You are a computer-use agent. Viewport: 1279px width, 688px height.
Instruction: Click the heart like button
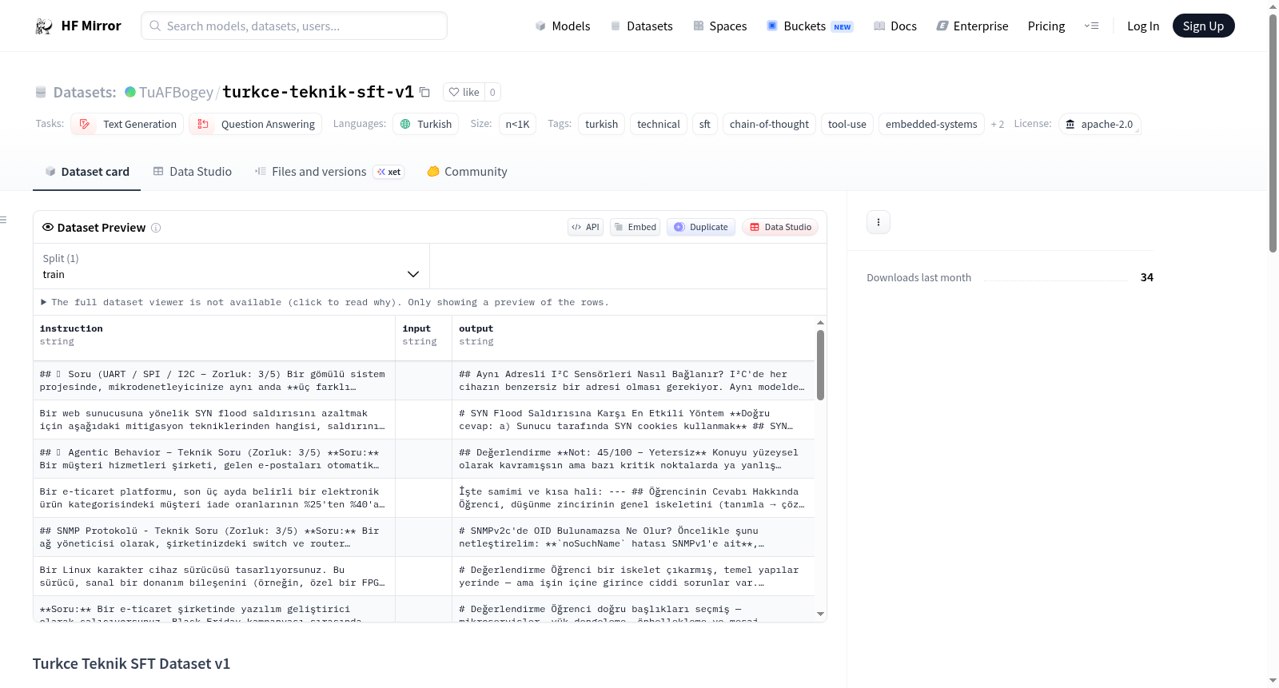(x=464, y=92)
